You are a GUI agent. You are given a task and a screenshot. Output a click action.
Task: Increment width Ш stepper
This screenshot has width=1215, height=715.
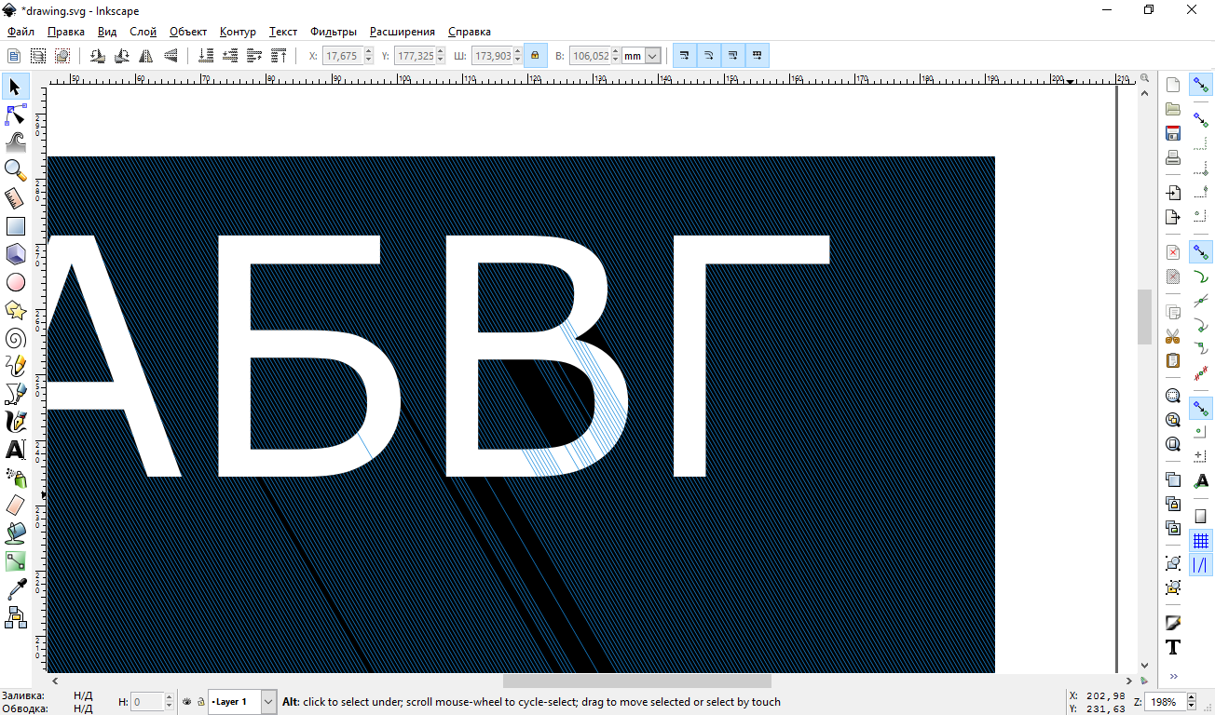click(x=517, y=52)
